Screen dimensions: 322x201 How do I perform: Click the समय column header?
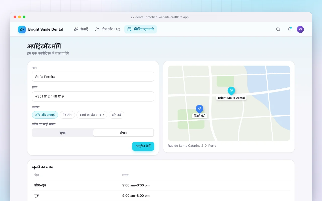125,175
